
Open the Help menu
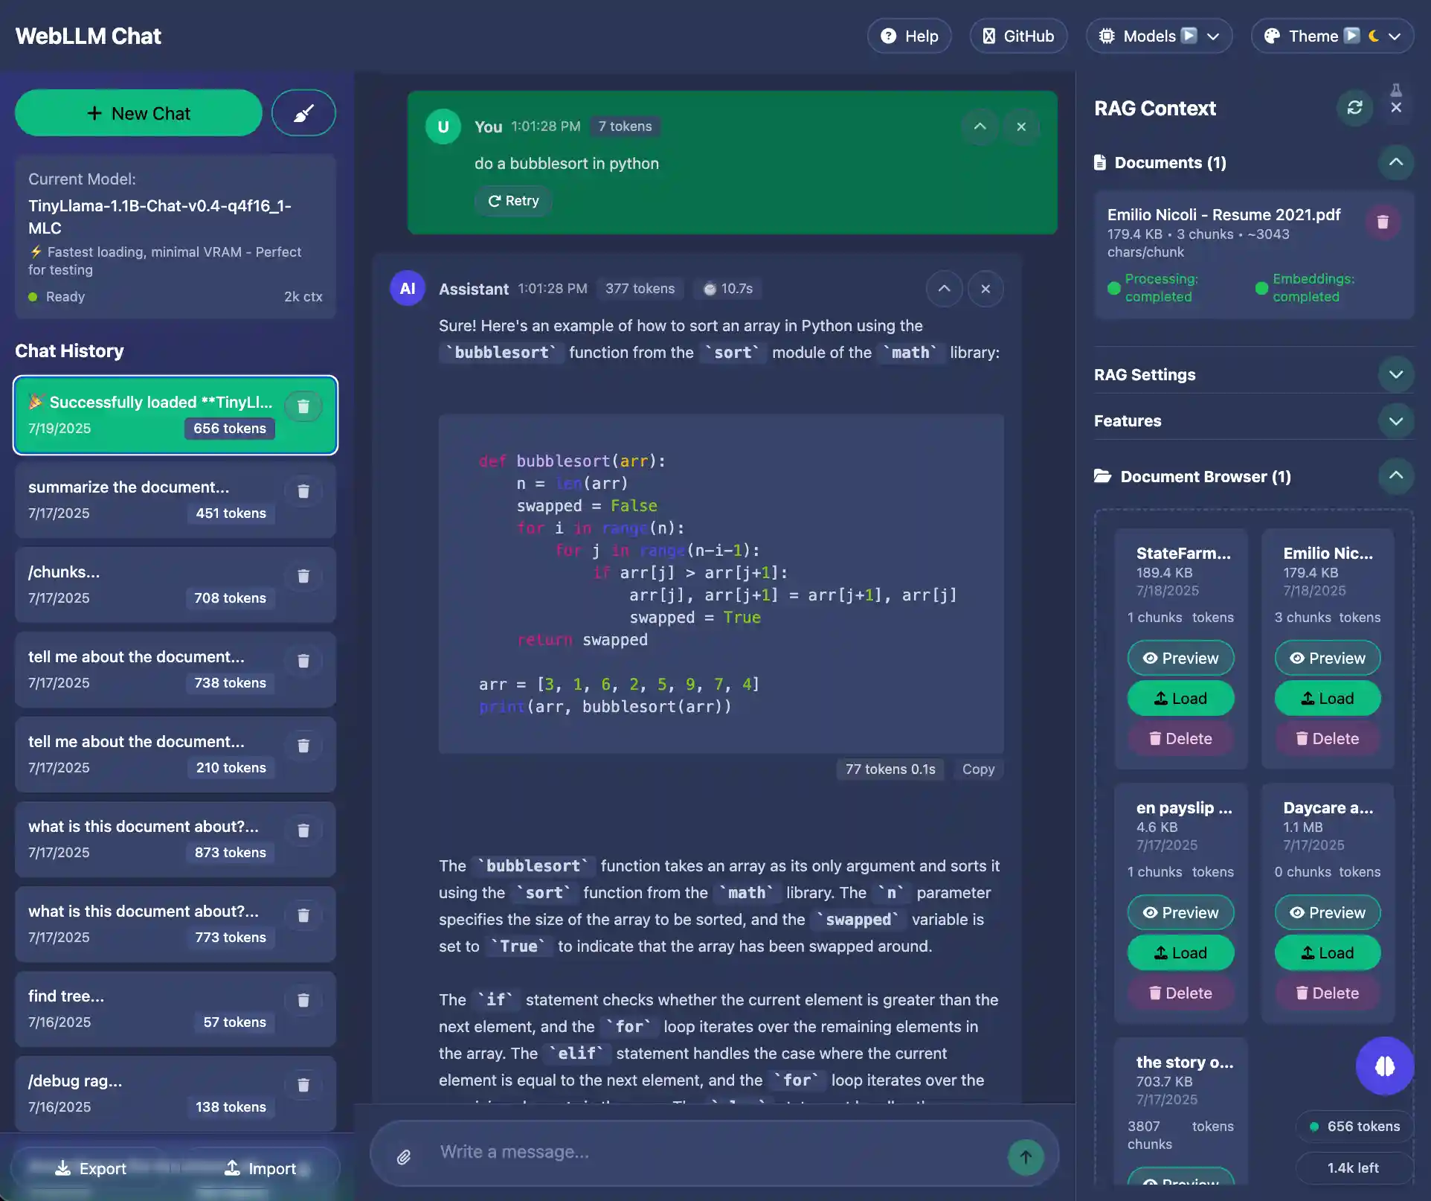coord(909,35)
